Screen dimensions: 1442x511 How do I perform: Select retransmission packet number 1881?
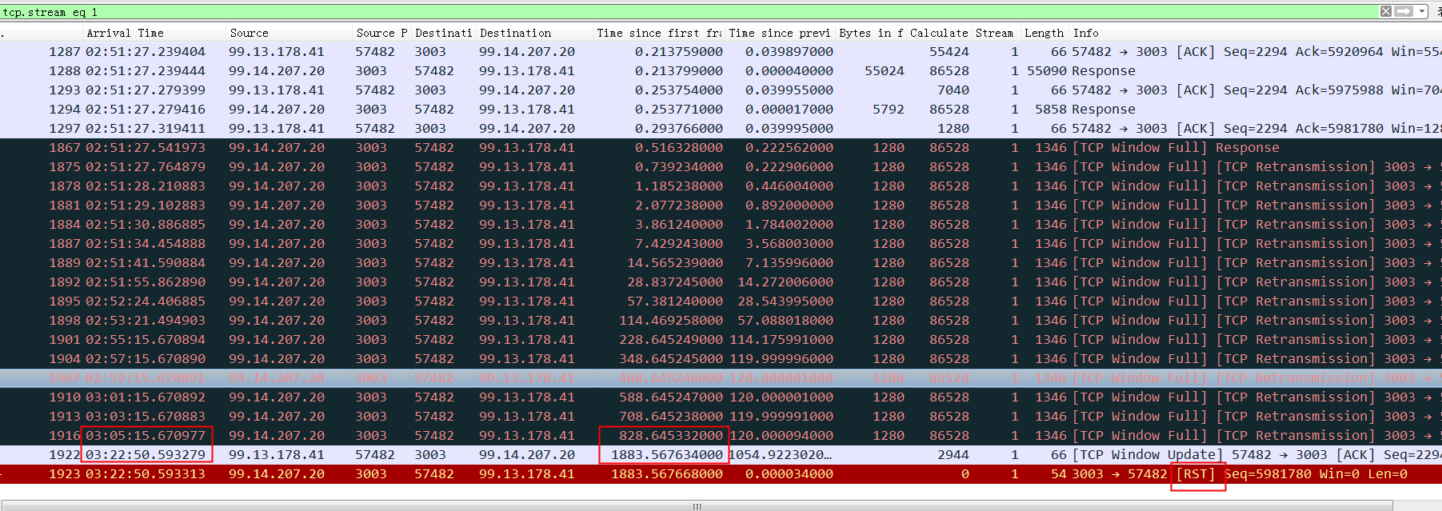tap(721, 206)
